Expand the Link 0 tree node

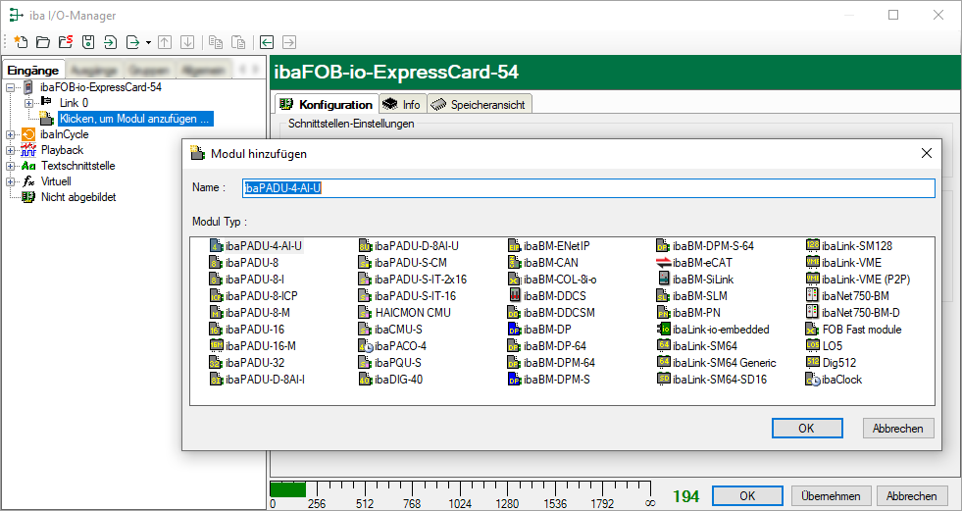pos(28,103)
